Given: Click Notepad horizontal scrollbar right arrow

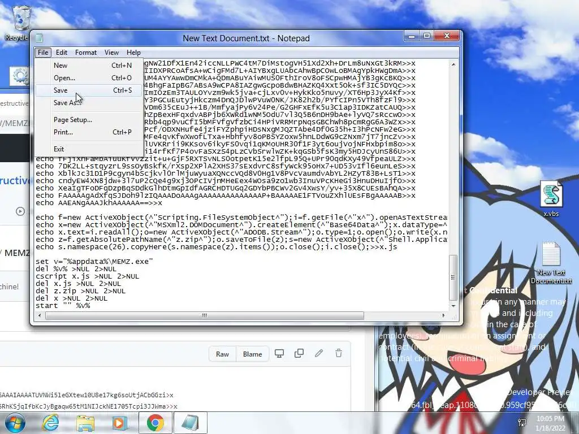Looking at the screenshot, I should pyautogui.click(x=444, y=315).
